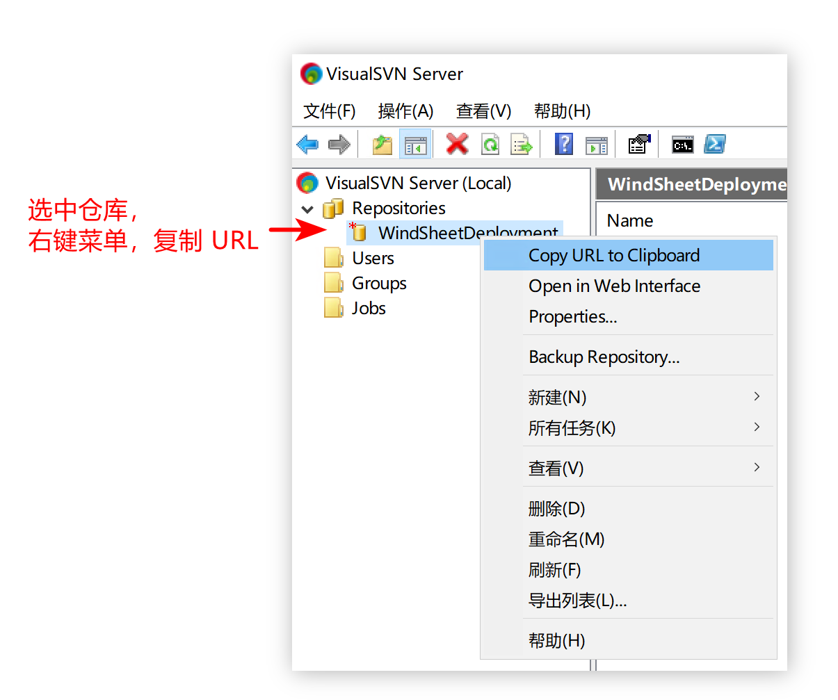The height and width of the screenshot is (700, 838).
Task: Choose 删除(D) to delete repository
Action: coord(629,508)
